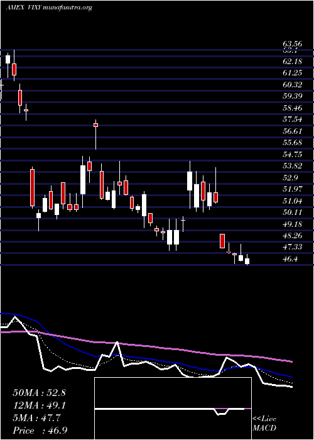
Task: Click the 'Price : 46.9' readout
Action: 40,431
